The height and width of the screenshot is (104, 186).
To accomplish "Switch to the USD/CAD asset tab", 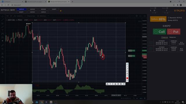I will click(43, 12).
